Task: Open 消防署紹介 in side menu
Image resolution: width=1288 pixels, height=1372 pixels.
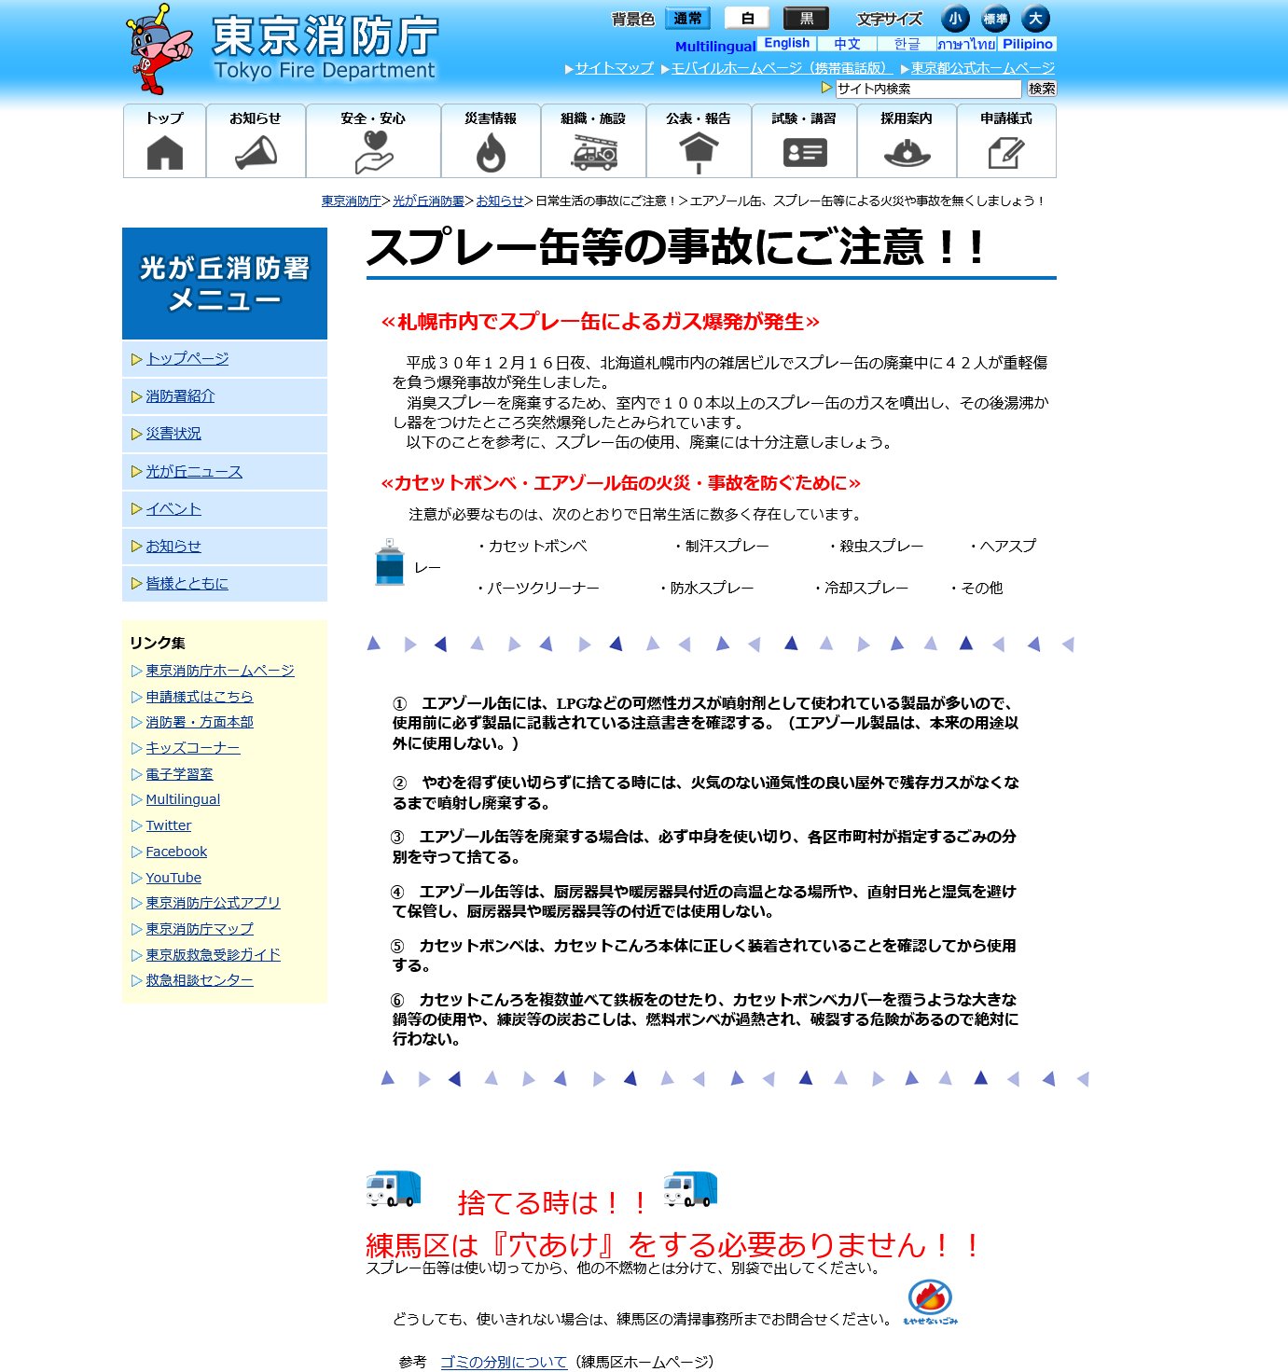Action: 180,396
